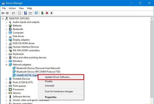
Task: Click the Update driver software toolbar icon
Action: tap(42, 13)
